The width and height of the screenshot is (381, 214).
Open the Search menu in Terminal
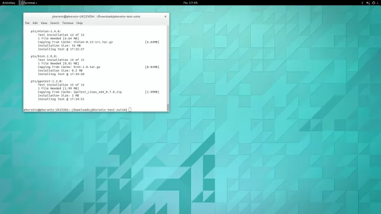(55, 23)
